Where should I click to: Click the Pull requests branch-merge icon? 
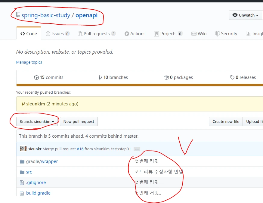80,34
